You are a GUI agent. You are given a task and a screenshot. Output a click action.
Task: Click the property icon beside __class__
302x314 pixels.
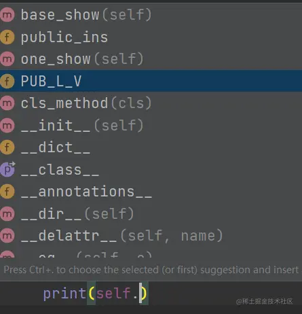click(7, 169)
